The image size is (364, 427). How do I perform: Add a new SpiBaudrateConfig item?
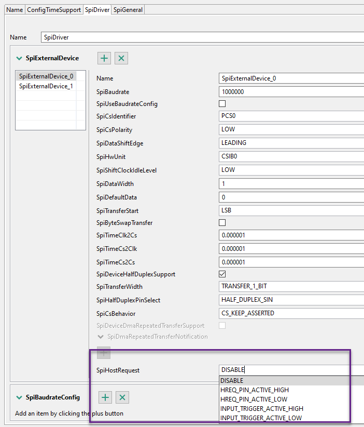tap(105, 397)
